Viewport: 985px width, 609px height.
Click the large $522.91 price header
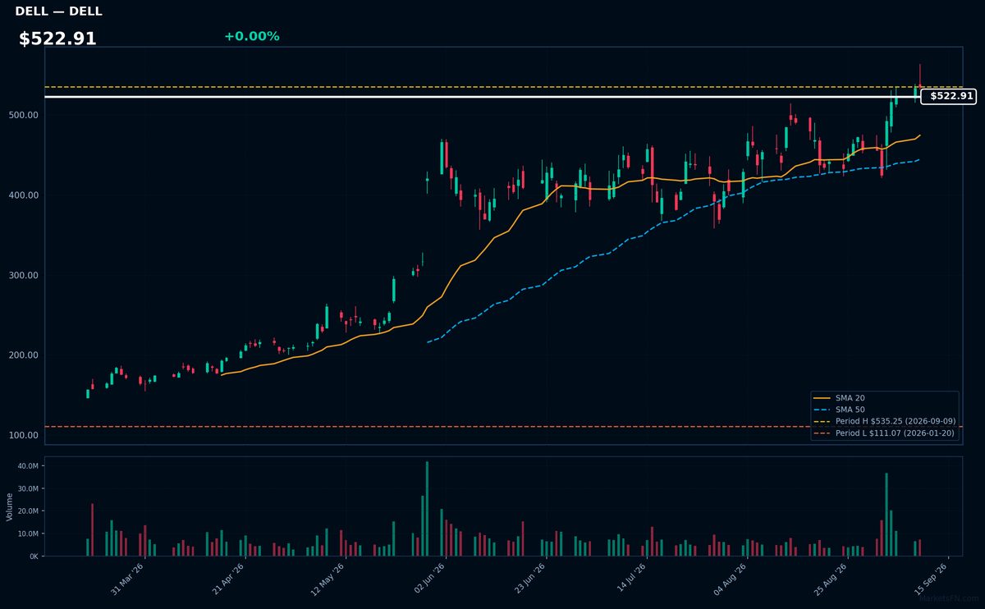tap(57, 39)
